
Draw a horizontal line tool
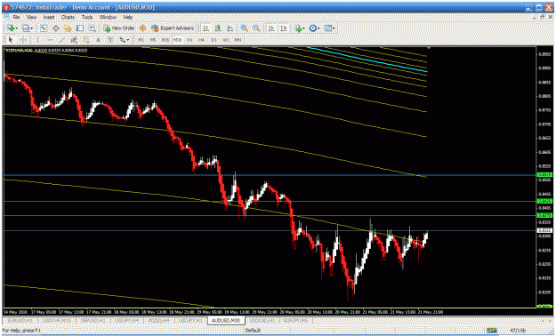(x=50, y=40)
